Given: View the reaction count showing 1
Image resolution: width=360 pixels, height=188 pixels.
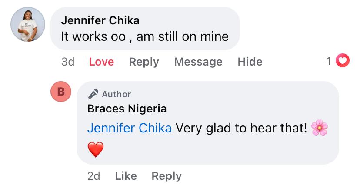Looking at the screenshot, I should click(x=329, y=62).
